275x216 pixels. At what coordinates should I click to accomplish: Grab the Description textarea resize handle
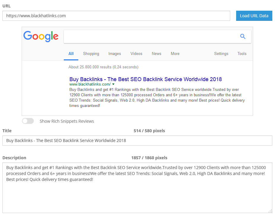click(270, 211)
